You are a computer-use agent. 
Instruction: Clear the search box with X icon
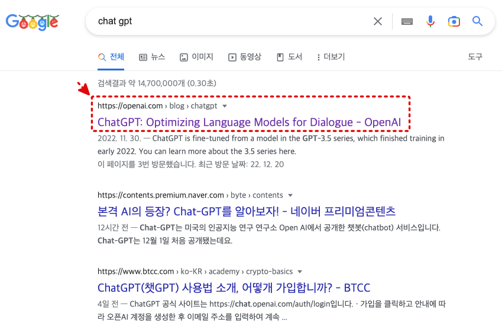pos(378,21)
